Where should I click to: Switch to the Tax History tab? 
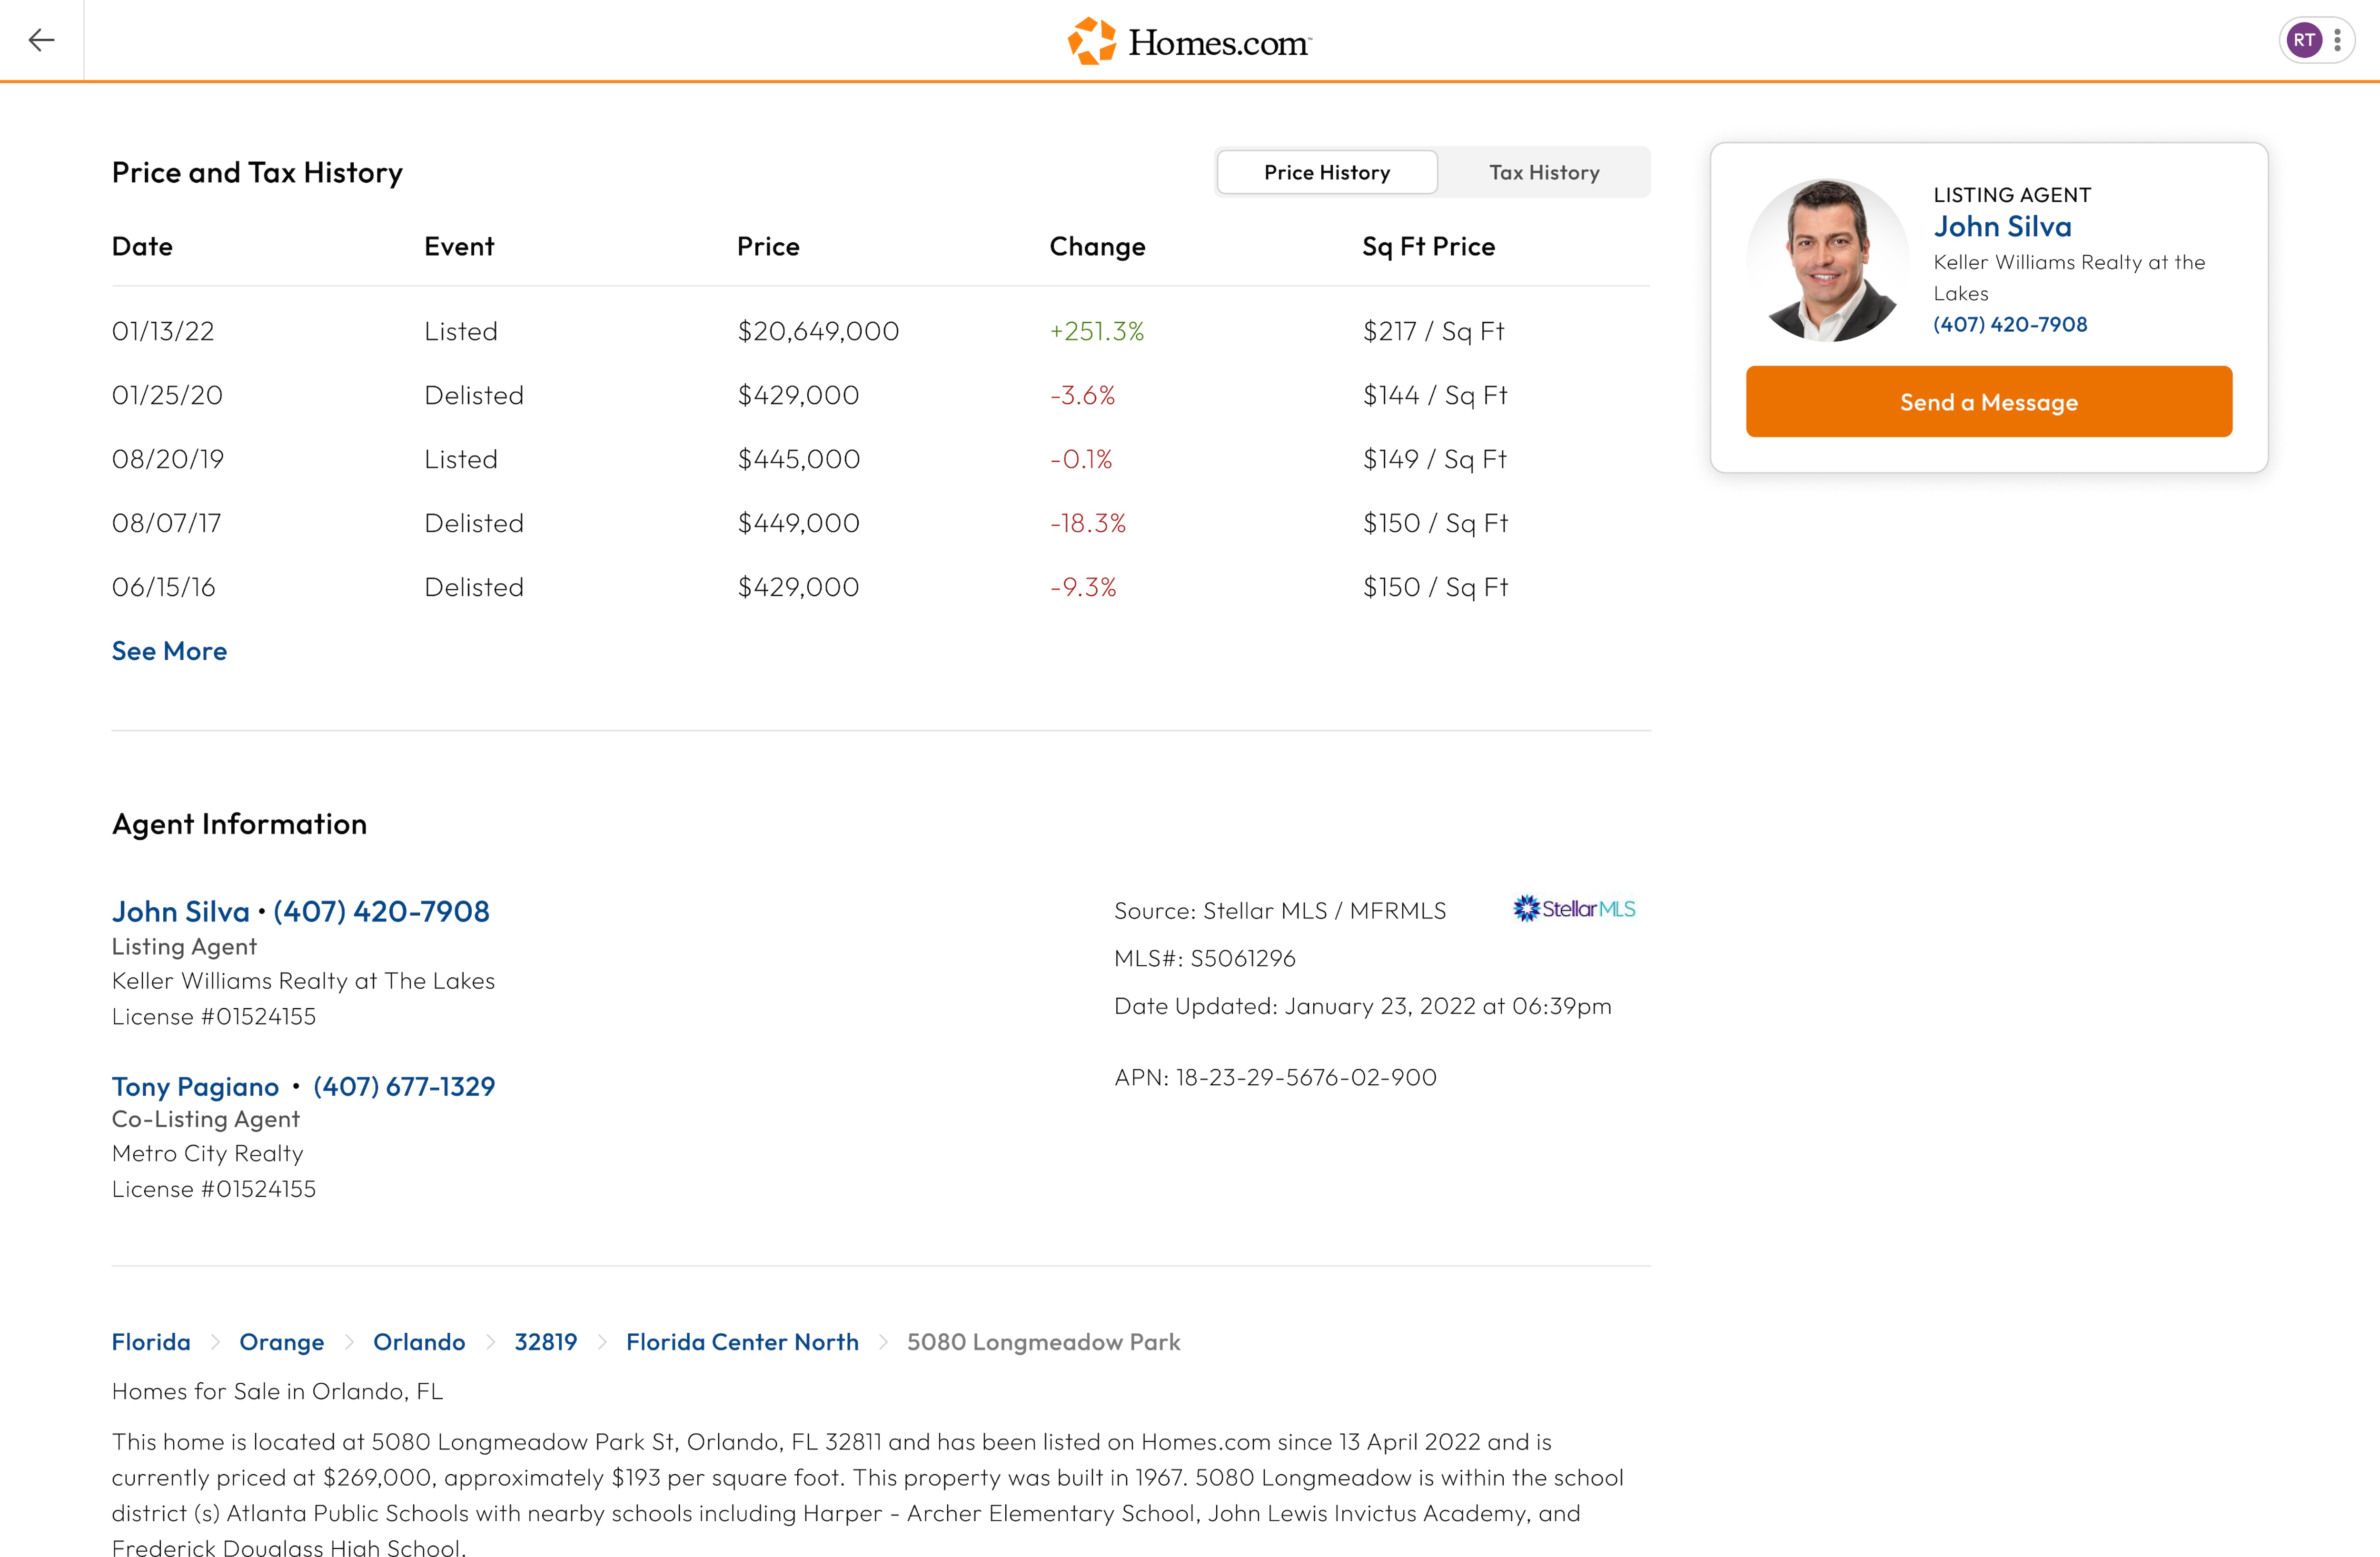pos(1543,172)
